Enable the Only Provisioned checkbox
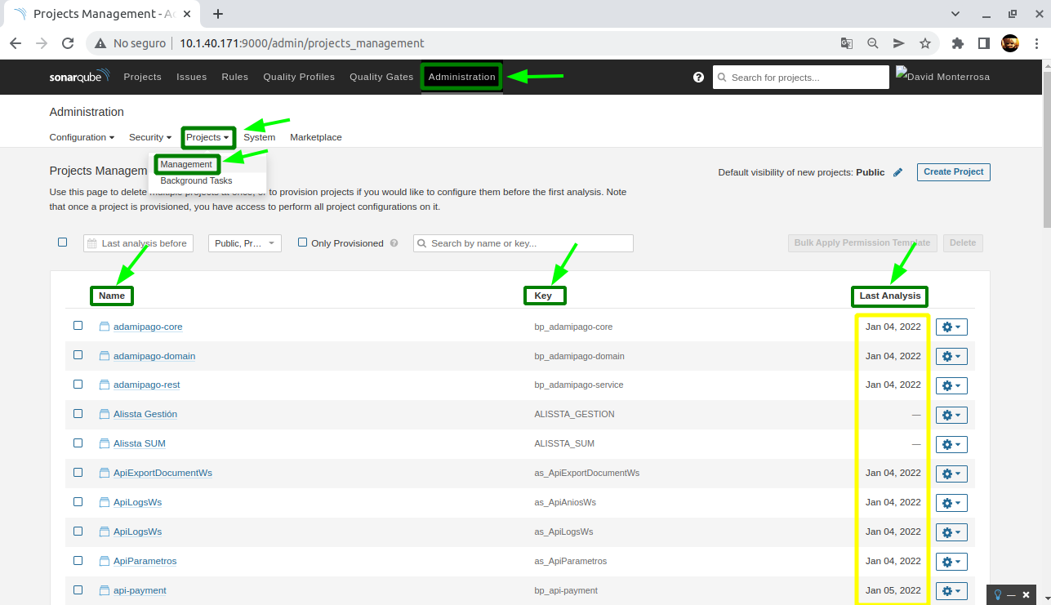1051x605 pixels. point(303,242)
